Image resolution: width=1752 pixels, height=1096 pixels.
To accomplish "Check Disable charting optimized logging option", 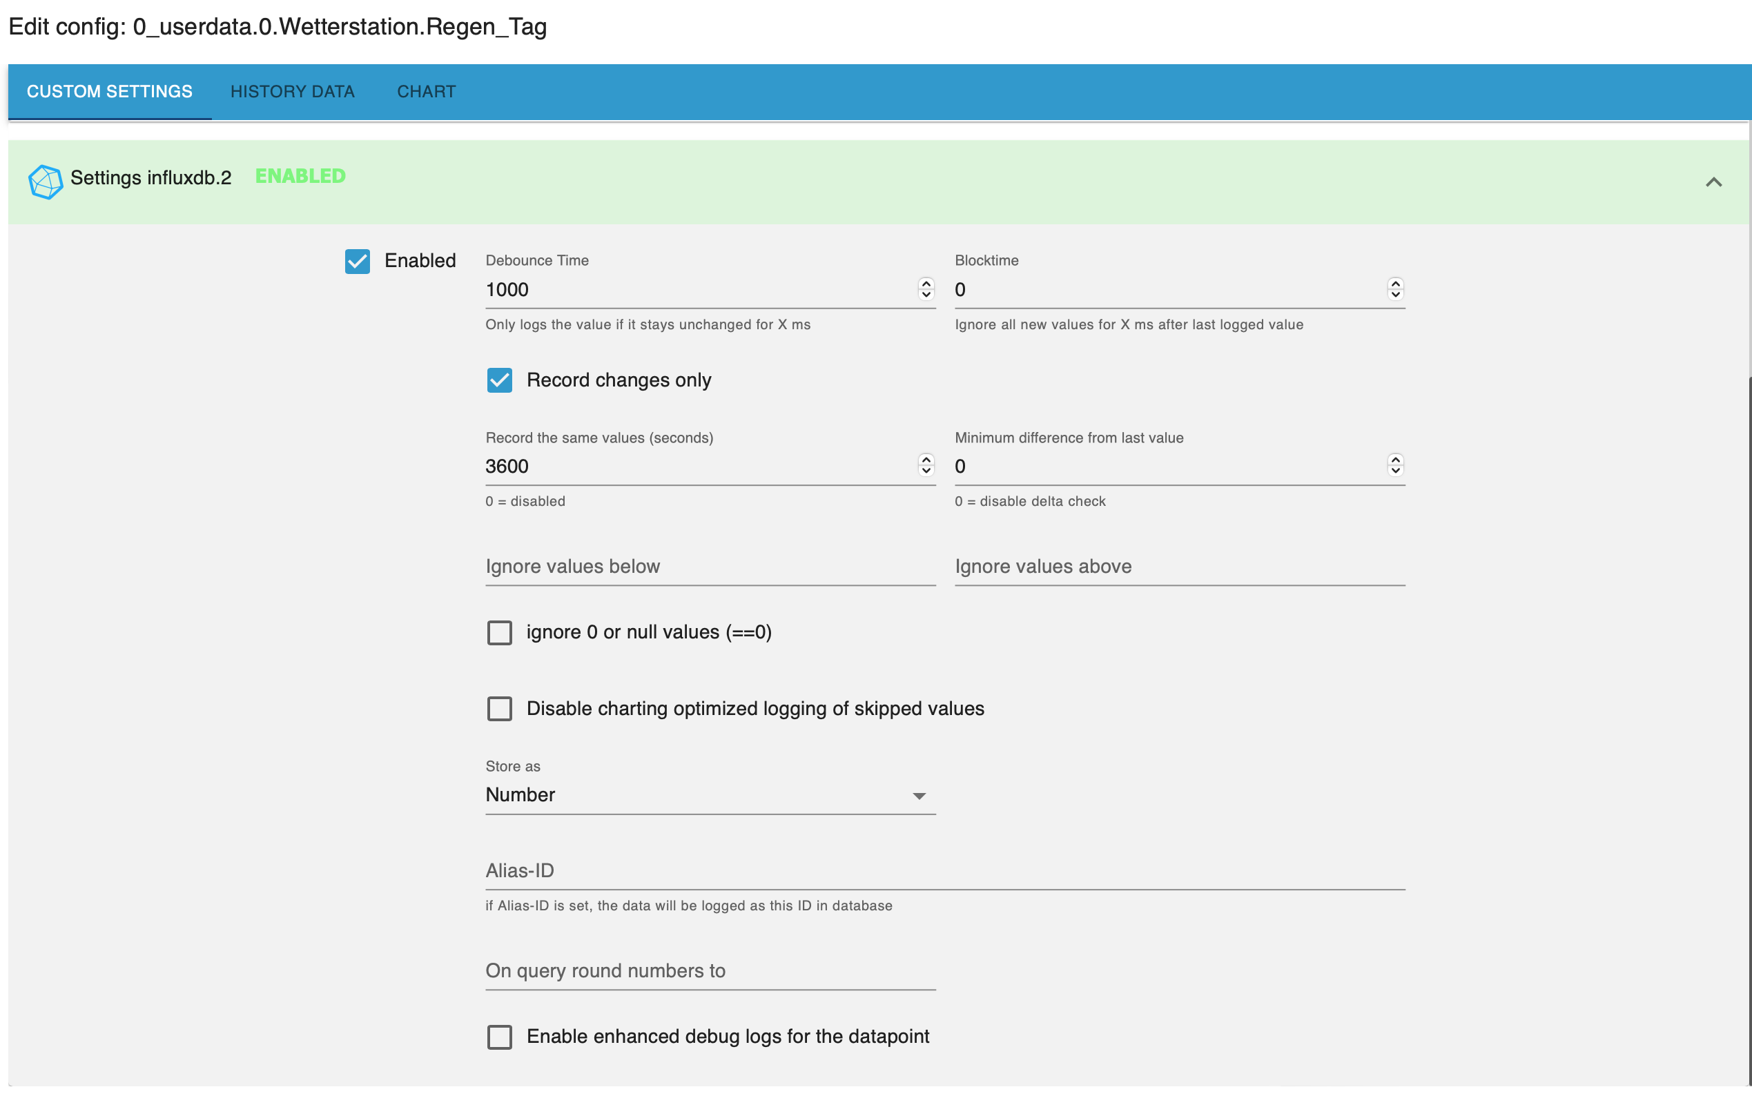I will tap(499, 708).
